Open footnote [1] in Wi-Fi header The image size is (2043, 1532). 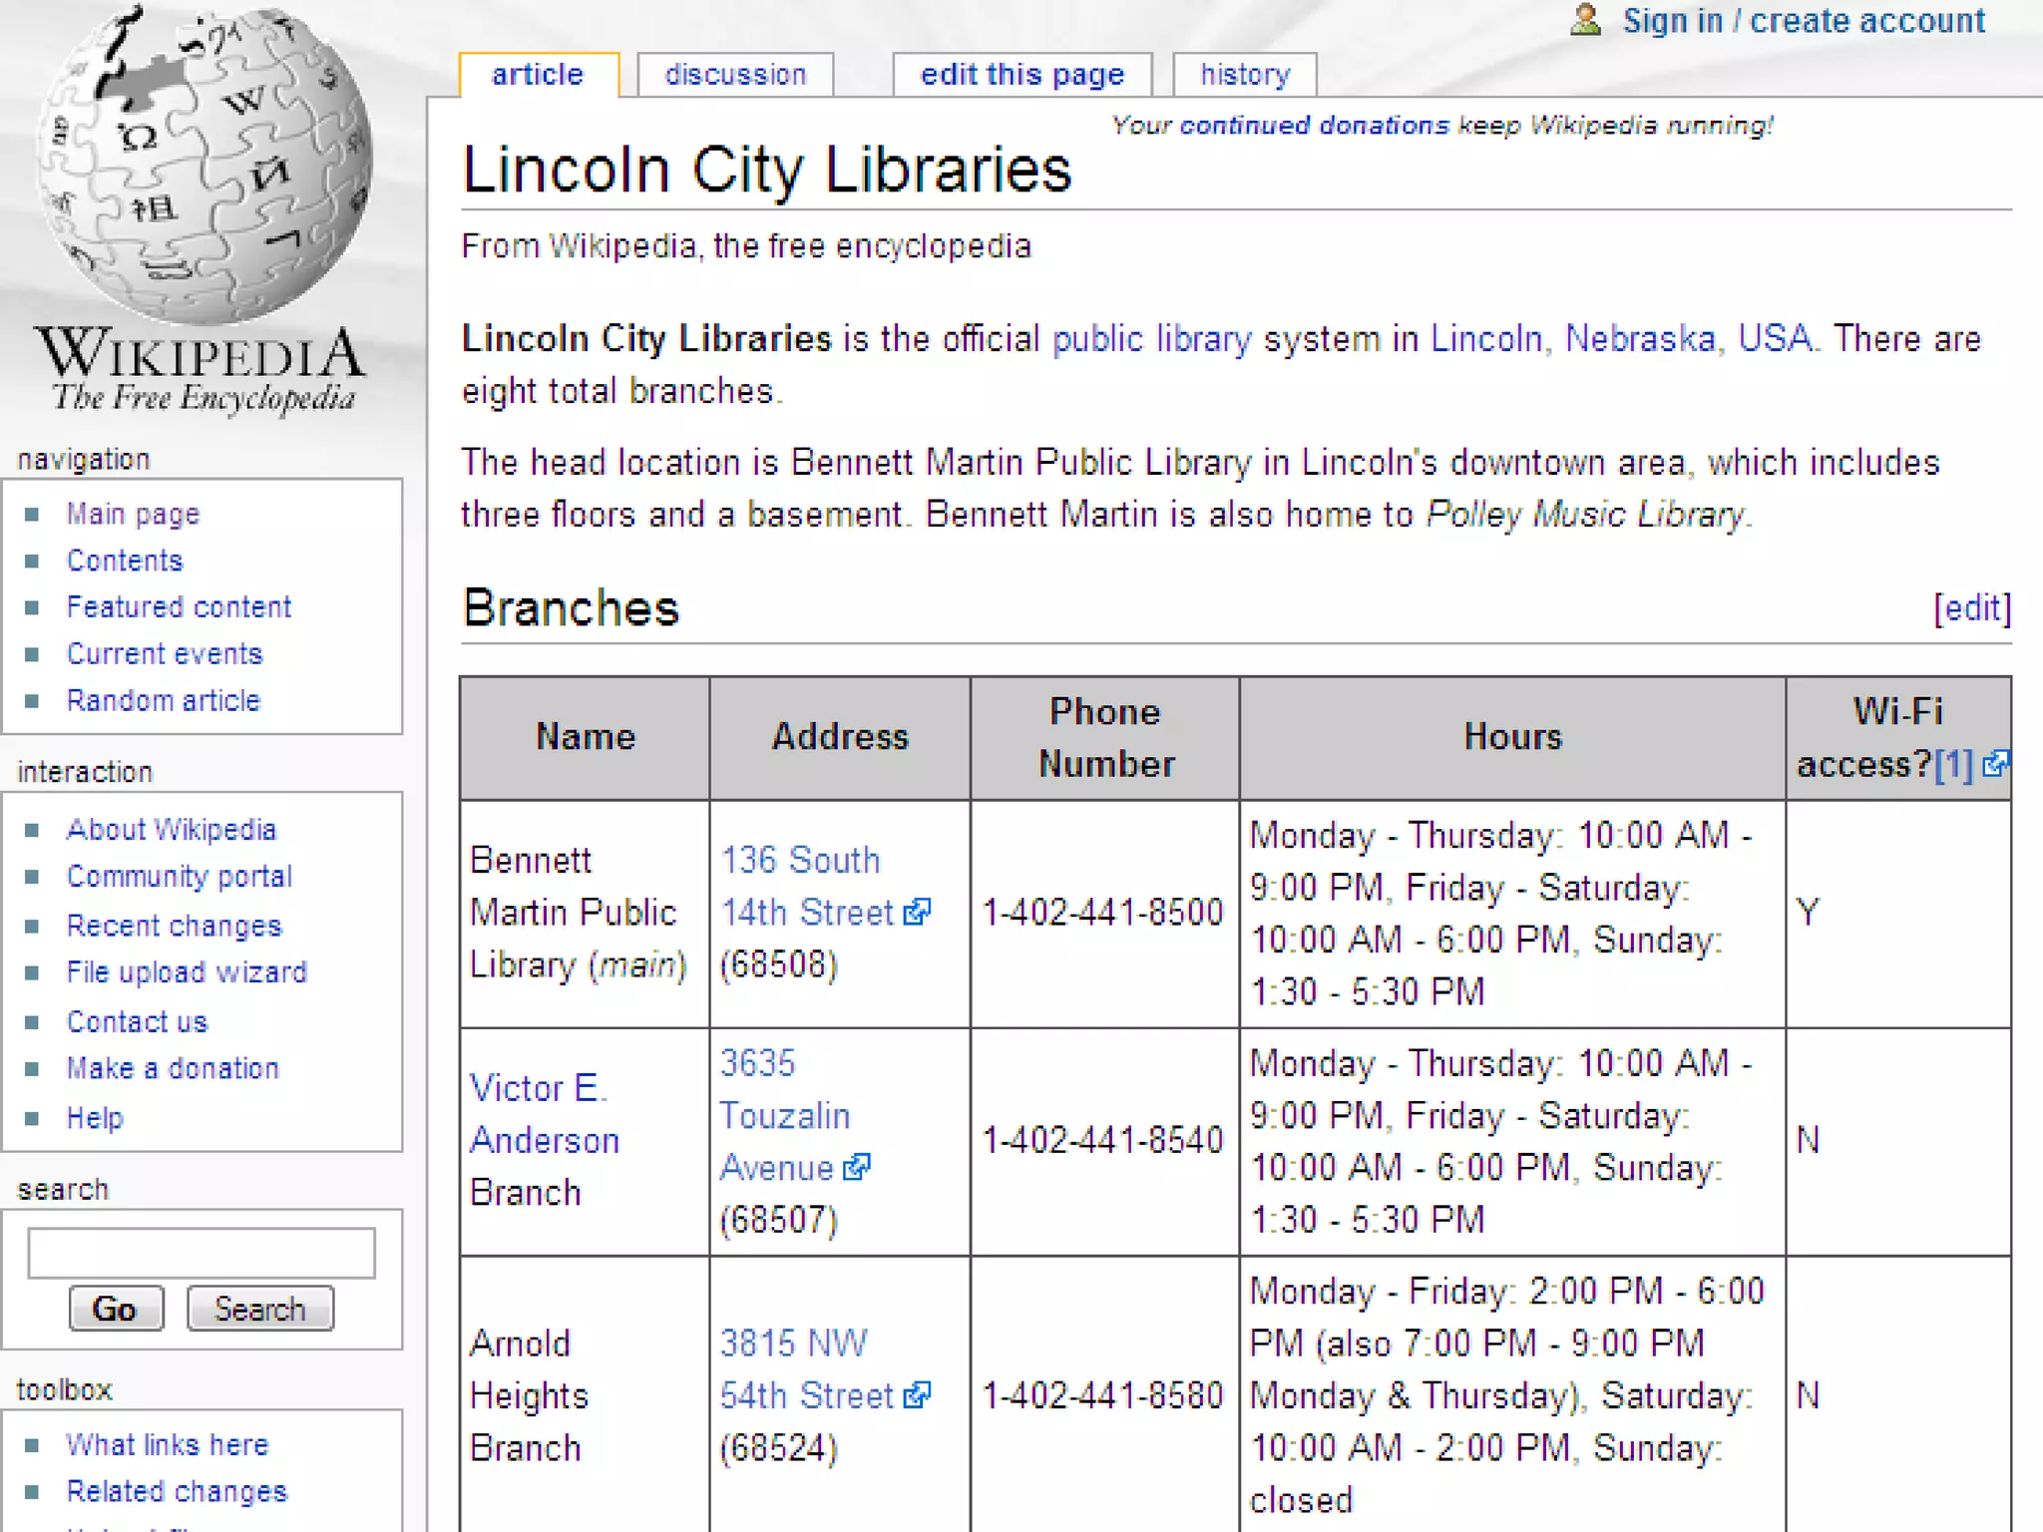[x=1953, y=764]
